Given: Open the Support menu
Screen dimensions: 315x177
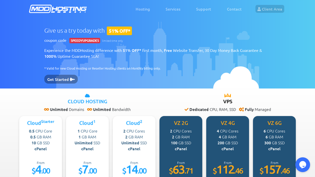Looking at the screenshot, I should 203,9.
